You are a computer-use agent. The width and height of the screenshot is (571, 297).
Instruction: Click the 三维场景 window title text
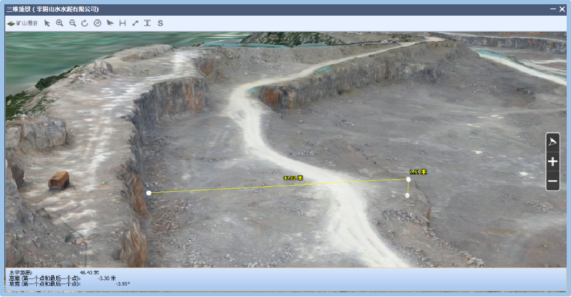(53, 10)
